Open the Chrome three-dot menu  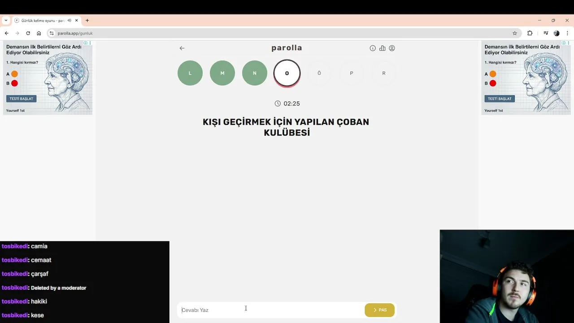(567, 33)
